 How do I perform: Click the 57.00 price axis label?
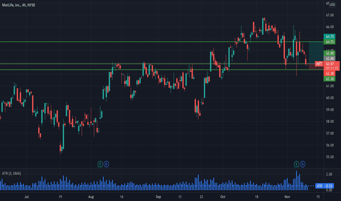[x=330, y=133]
